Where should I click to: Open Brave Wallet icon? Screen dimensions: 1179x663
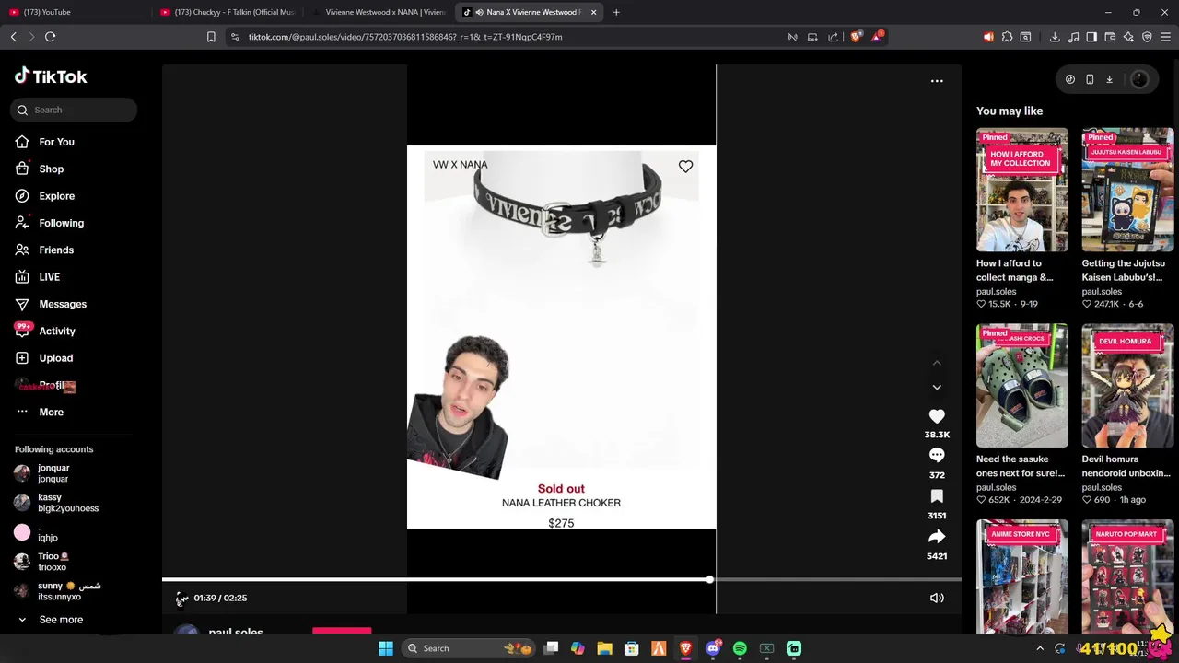1110,37
